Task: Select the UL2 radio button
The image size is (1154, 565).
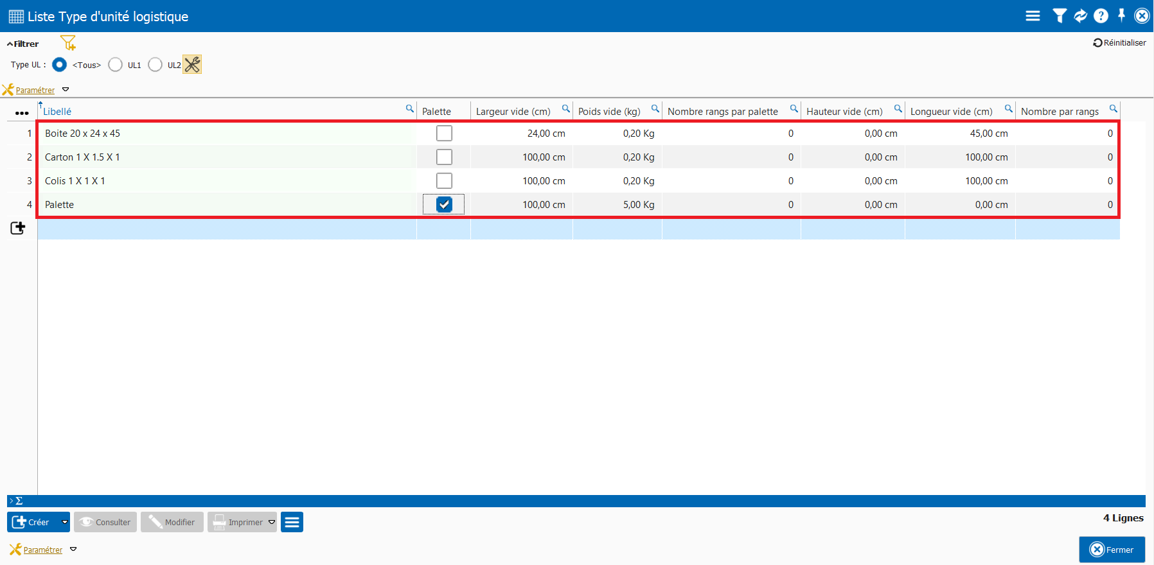Action: (x=155, y=65)
